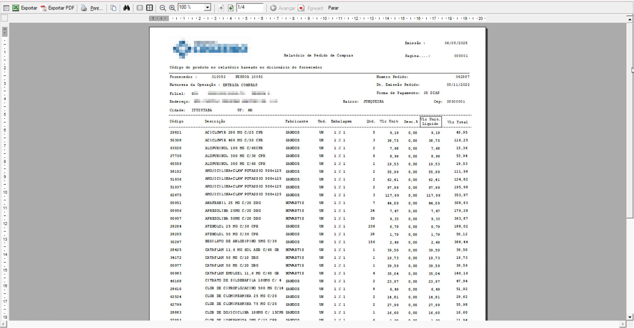Click the boxed Vlr Unit. Liquido header
The height and width of the screenshot is (328, 634).
(x=430, y=122)
